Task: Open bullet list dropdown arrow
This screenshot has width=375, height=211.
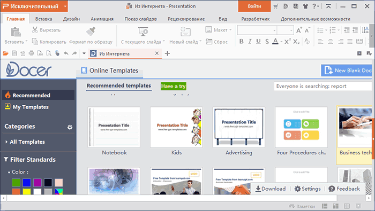Action: click(x=326, y=30)
